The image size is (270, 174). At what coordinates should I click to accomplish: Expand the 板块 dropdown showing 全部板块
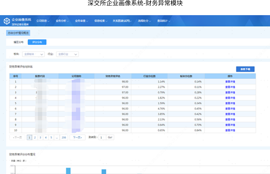pos(34,54)
